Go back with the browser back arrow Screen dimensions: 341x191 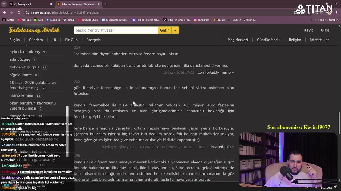[4, 12]
